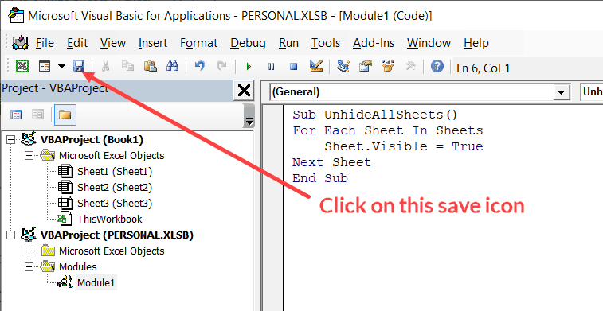This screenshot has height=311, width=603.
Task: Open the View menu
Action: [113, 43]
